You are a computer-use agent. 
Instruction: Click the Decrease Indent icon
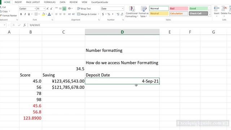70,14
